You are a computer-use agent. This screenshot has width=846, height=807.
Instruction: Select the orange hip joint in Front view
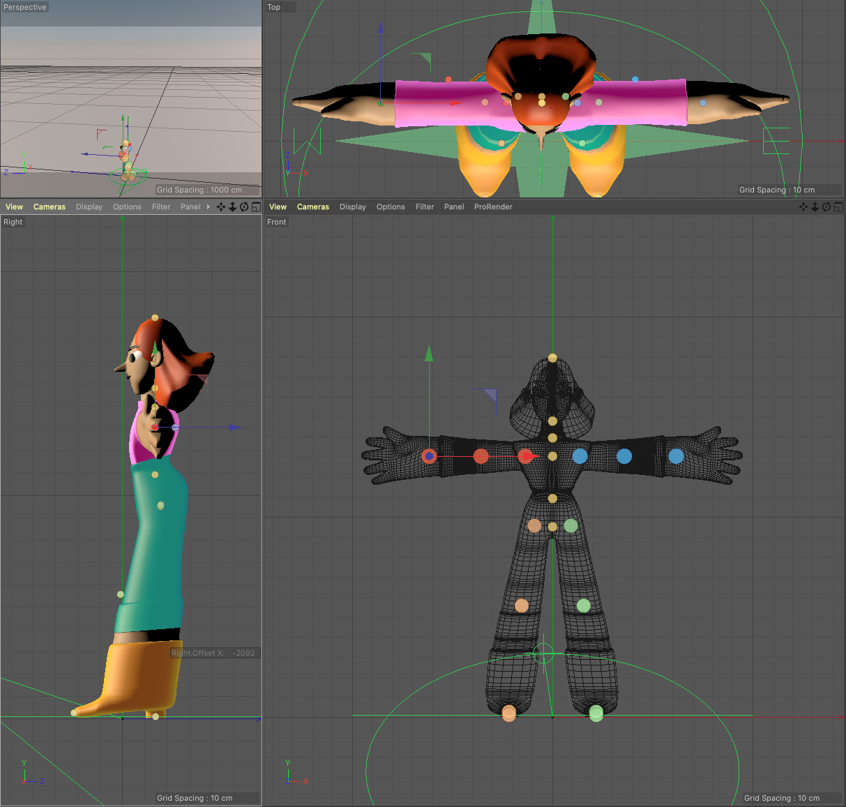pyautogui.click(x=534, y=525)
